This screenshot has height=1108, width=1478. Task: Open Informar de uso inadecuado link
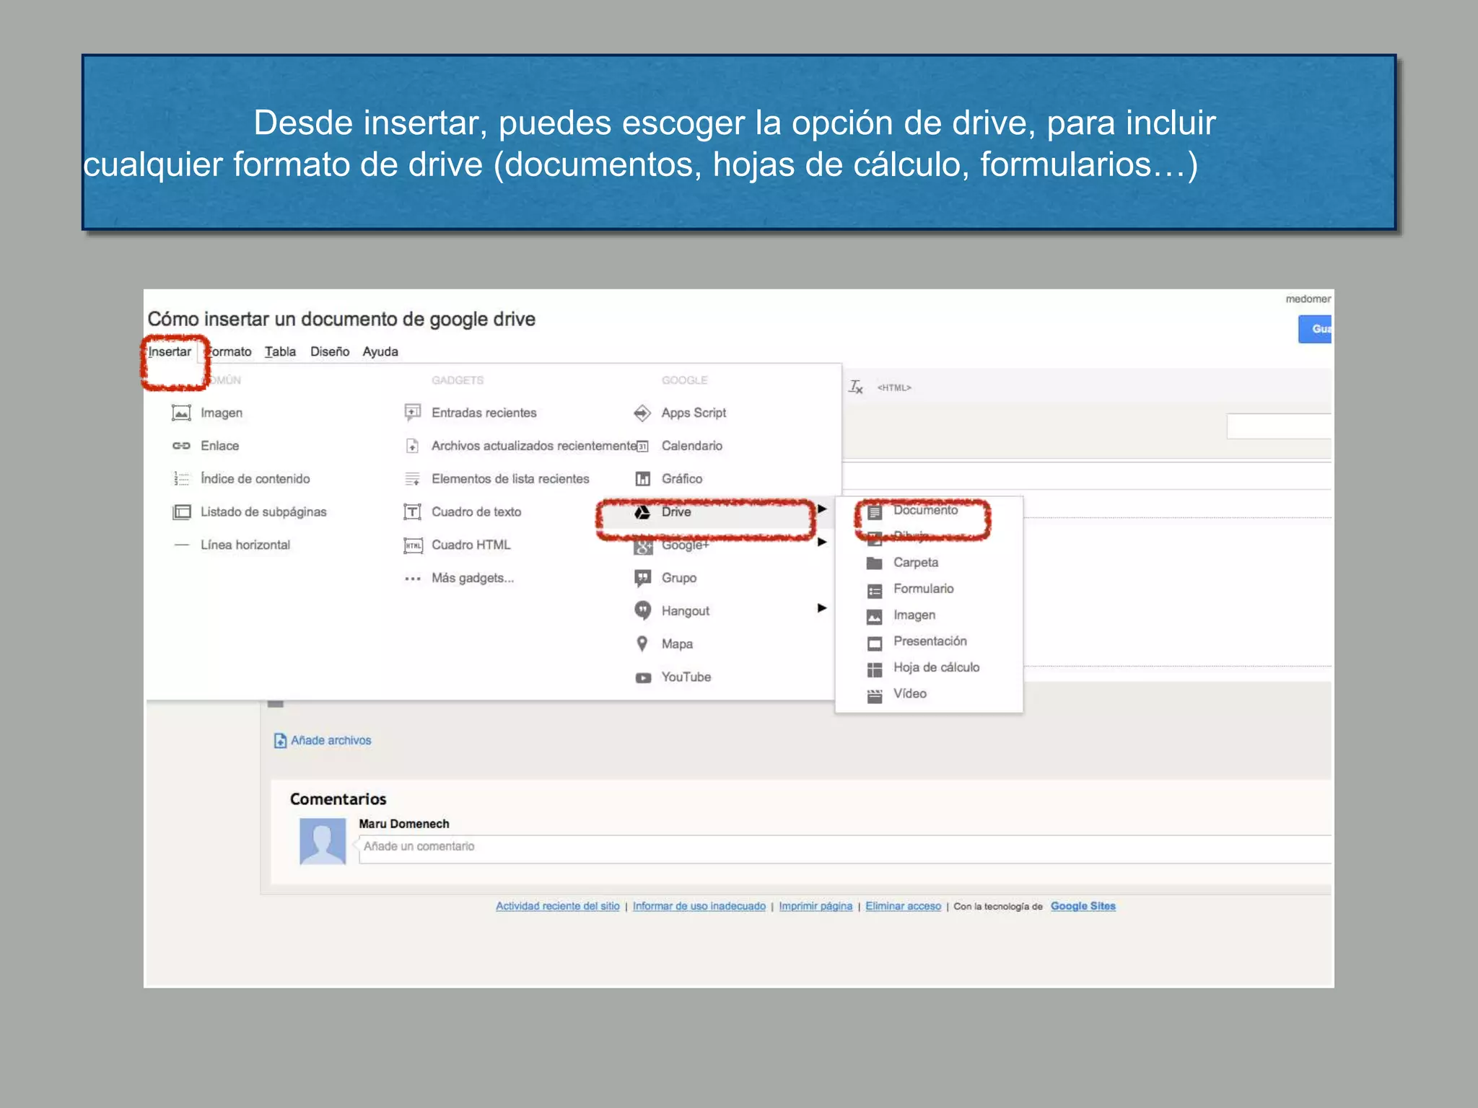click(x=699, y=906)
